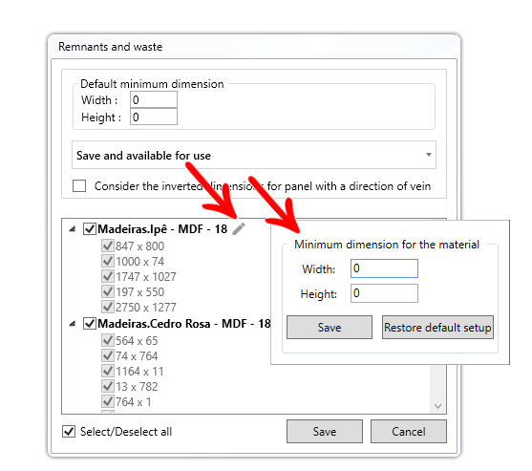Click the default minimum Height field

pyautogui.click(x=154, y=117)
